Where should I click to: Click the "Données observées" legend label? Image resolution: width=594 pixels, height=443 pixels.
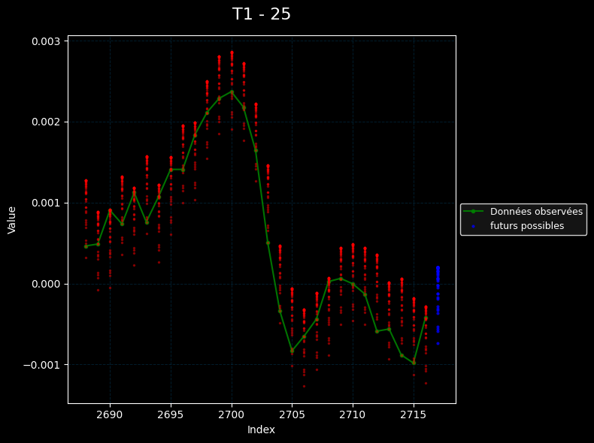click(536, 212)
